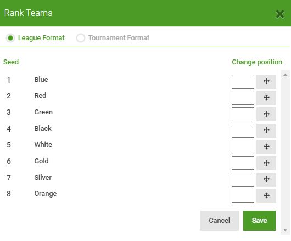Save the team rankings
The height and width of the screenshot is (241, 291).
point(259,221)
